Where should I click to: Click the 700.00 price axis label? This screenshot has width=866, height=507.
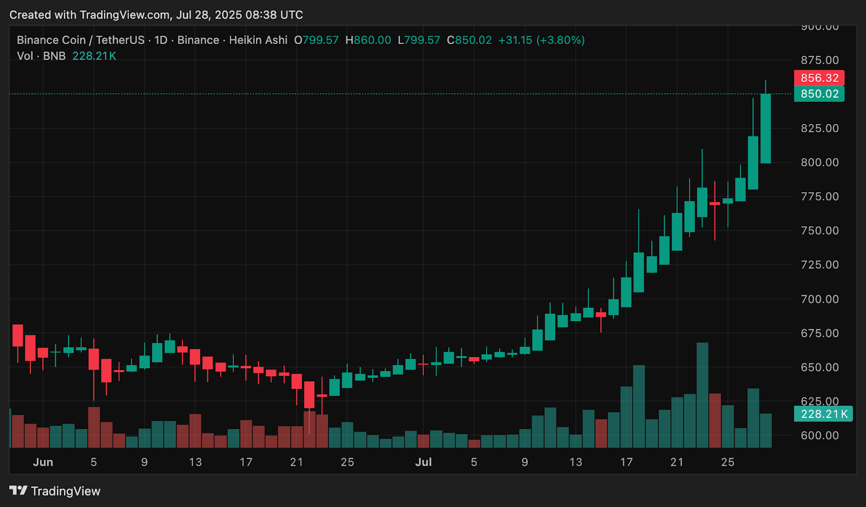coord(820,299)
